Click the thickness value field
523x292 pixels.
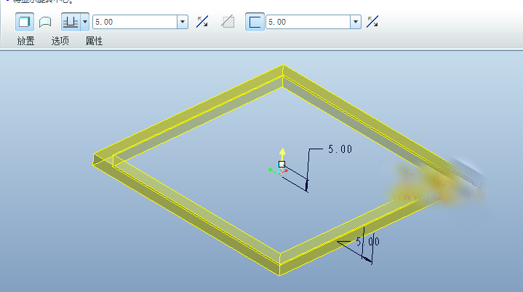308,22
